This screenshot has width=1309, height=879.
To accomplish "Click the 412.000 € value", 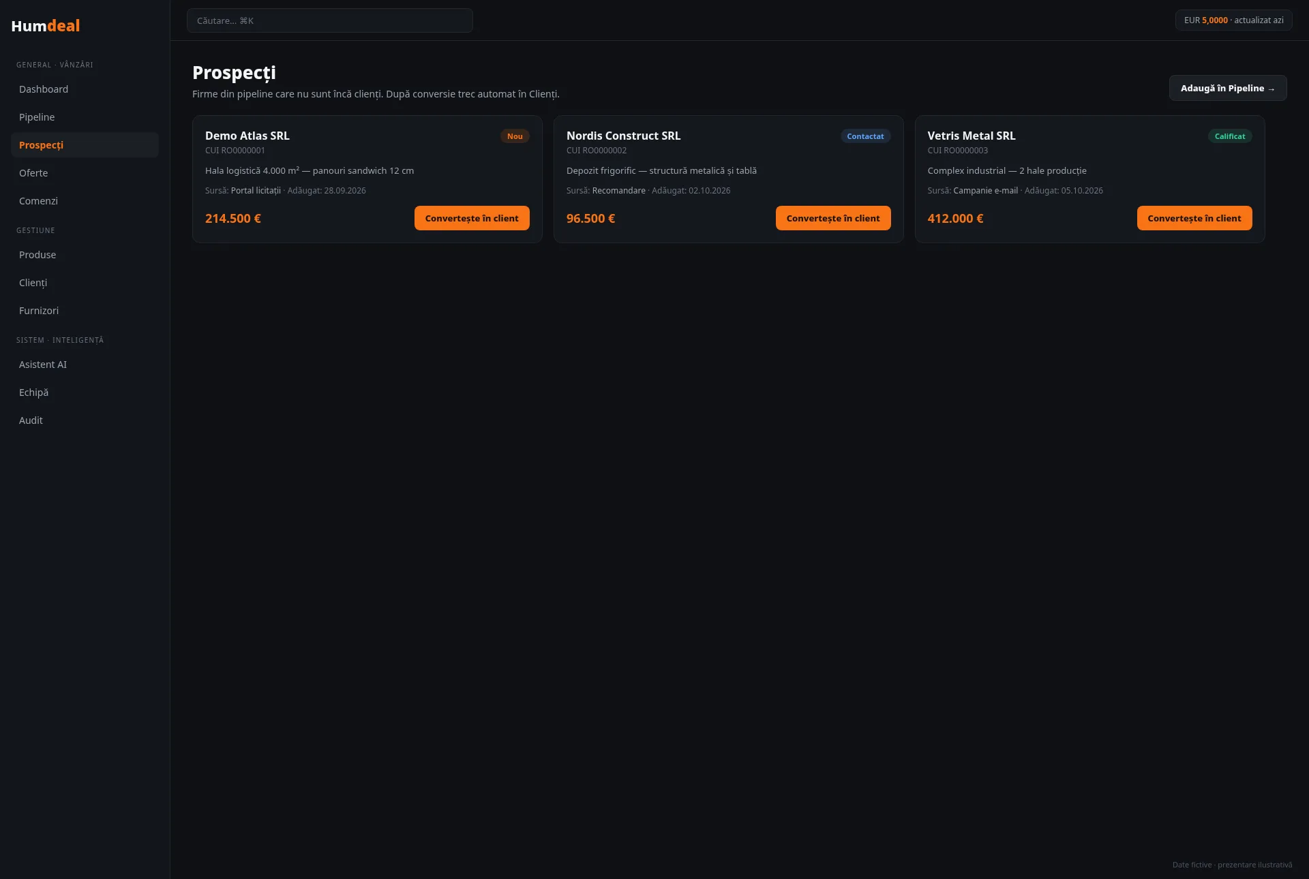I will pos(955,219).
